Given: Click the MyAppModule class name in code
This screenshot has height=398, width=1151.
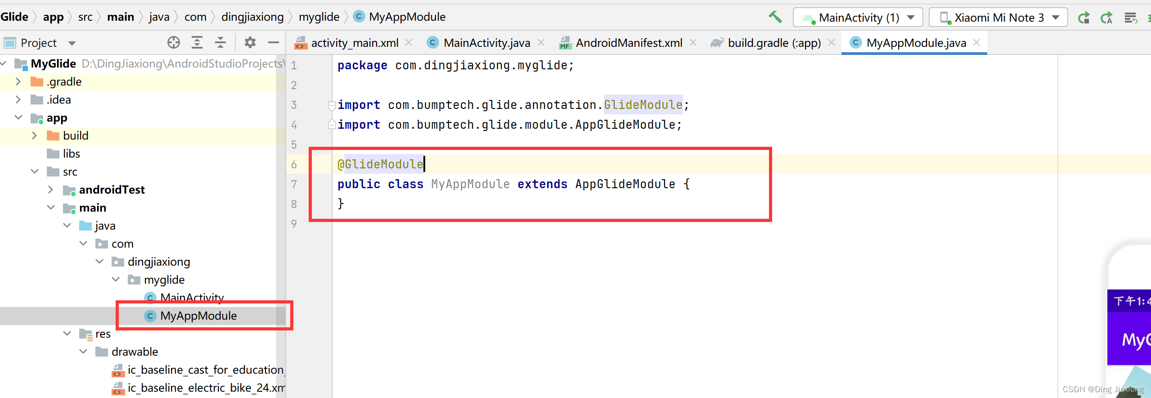Looking at the screenshot, I should tap(470, 184).
